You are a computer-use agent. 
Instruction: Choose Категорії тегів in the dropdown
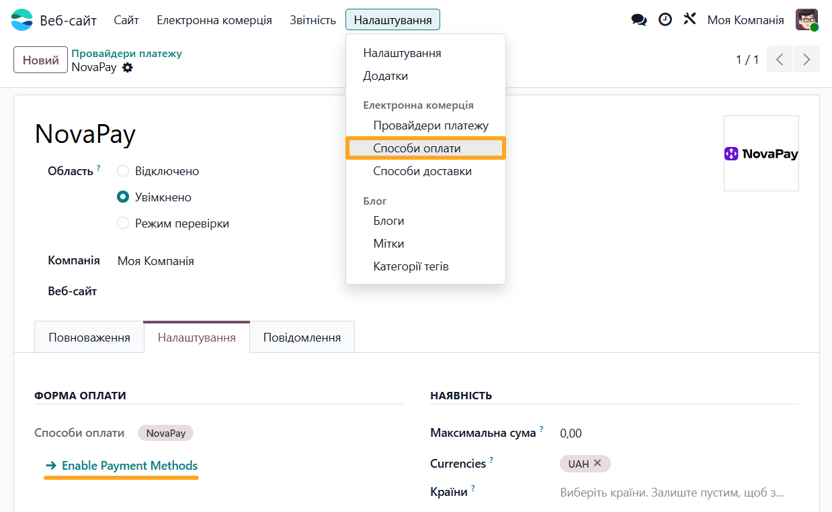pos(425,266)
